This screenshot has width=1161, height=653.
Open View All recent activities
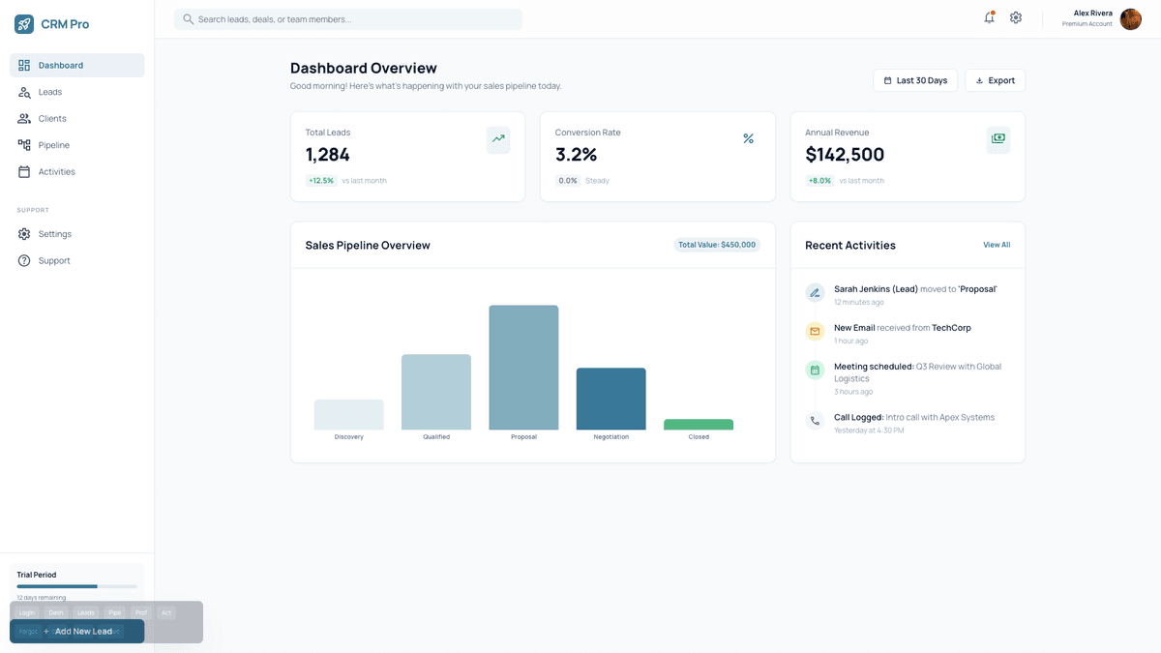[x=997, y=245]
